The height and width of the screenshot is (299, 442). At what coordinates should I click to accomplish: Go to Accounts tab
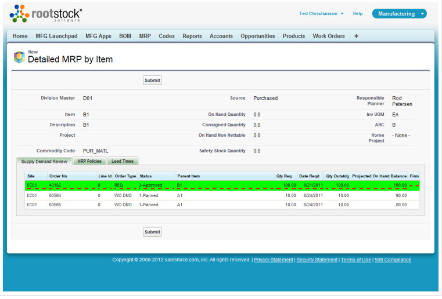coord(221,36)
